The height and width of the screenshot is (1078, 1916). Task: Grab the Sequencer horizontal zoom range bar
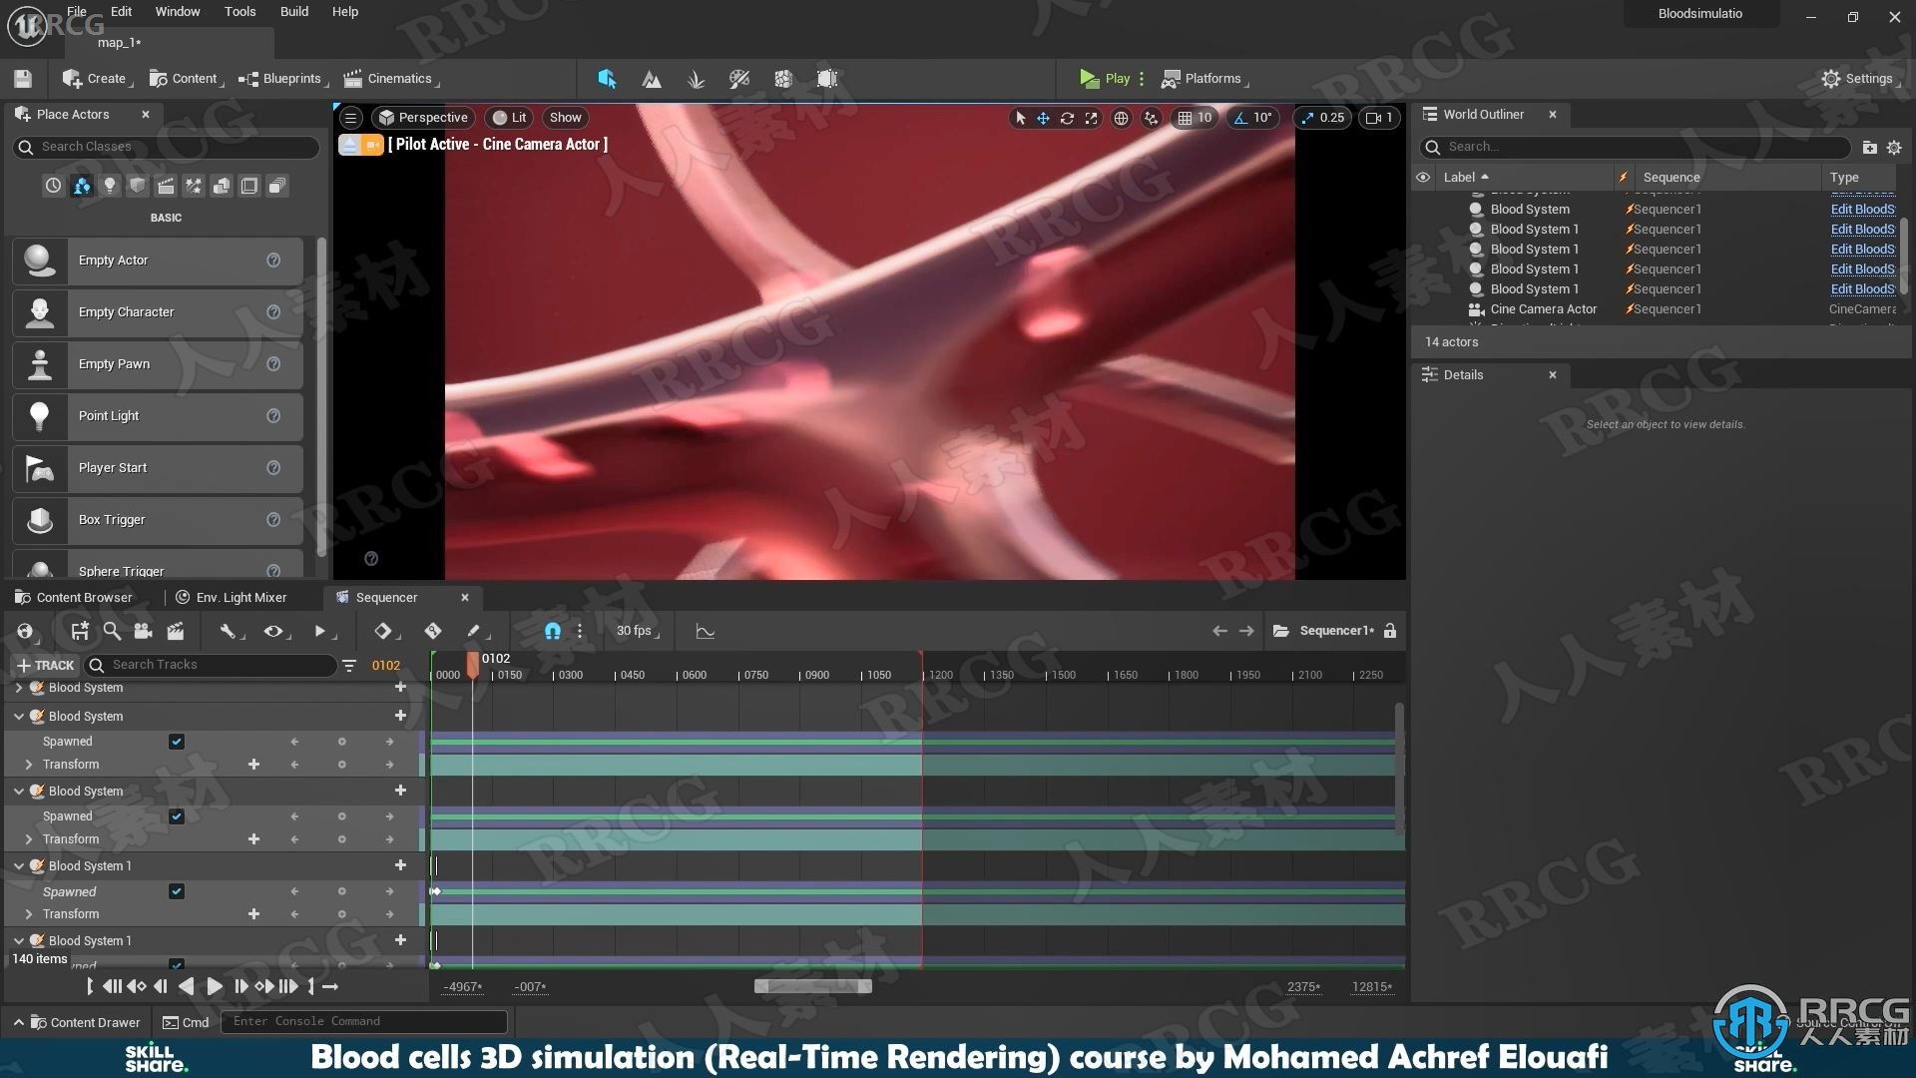point(813,986)
